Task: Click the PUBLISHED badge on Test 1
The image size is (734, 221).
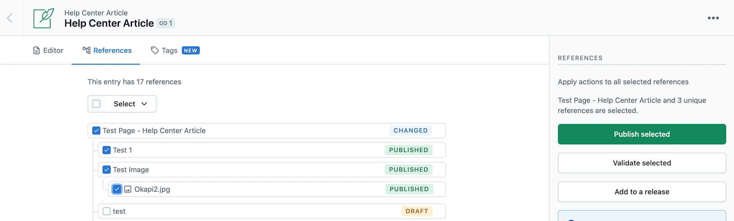Action: pos(409,150)
